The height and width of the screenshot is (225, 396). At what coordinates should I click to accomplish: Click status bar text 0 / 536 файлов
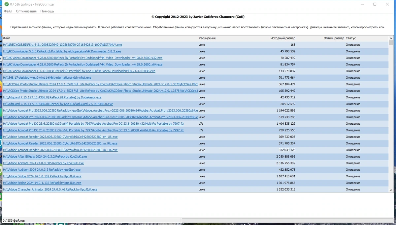(14, 220)
